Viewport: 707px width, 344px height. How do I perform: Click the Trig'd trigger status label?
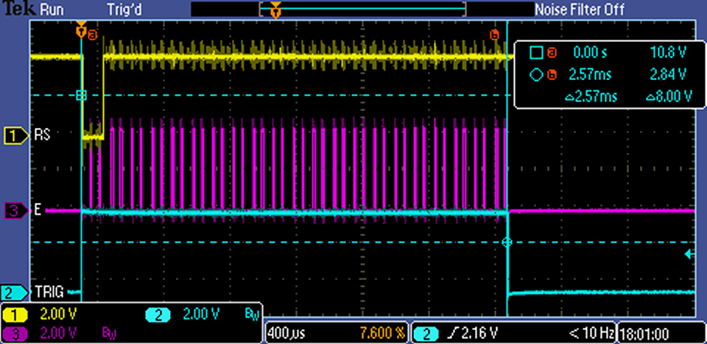tap(126, 10)
